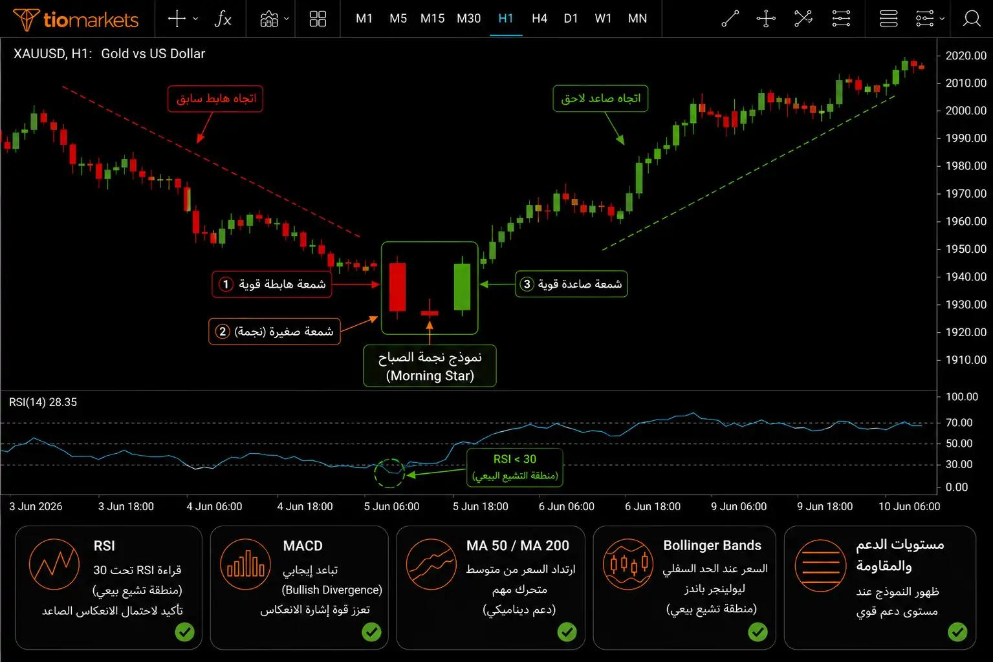The height and width of the screenshot is (662, 993).
Task: Click the RSI card heading
Action: coord(104,546)
